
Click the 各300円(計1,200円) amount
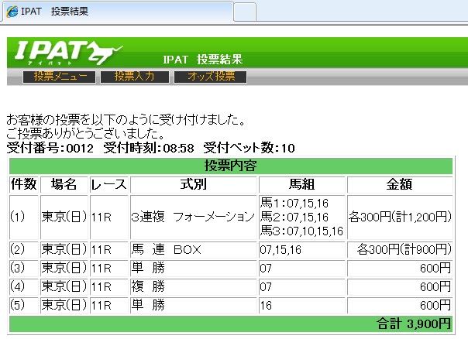point(400,217)
